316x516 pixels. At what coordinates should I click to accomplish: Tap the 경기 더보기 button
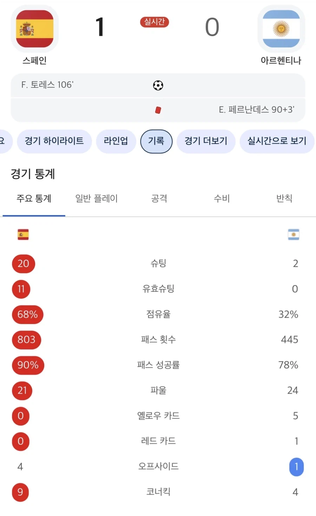(206, 141)
